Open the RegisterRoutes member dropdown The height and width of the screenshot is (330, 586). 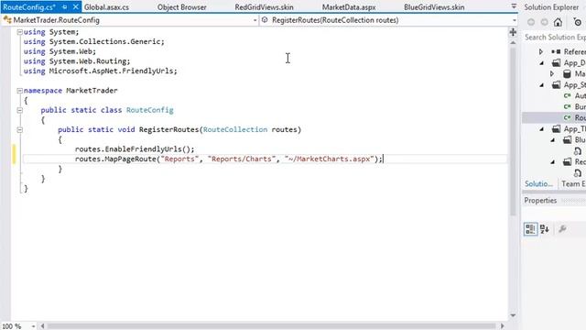(x=515, y=20)
